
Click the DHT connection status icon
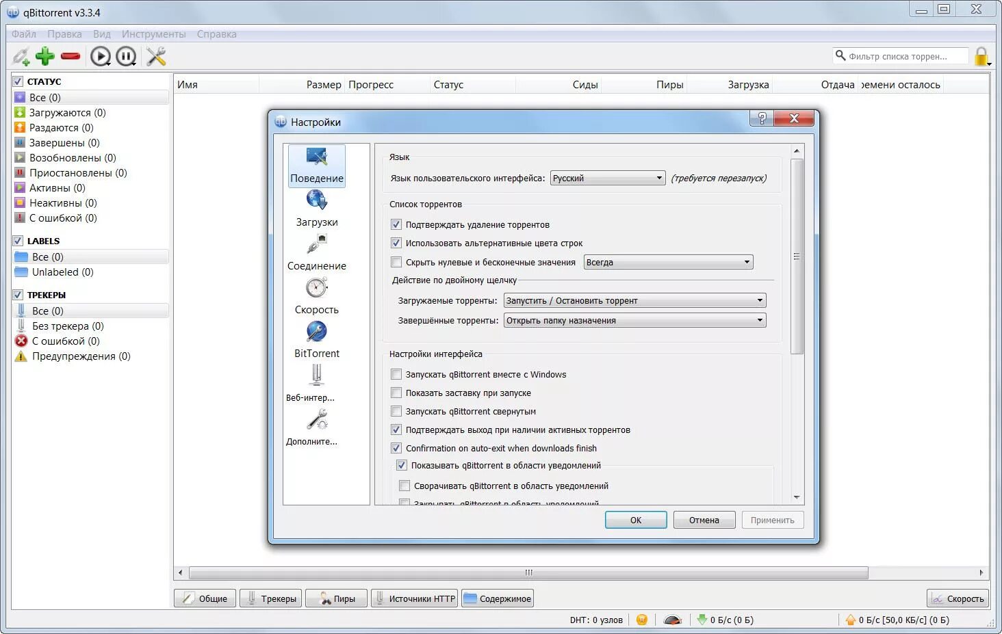641,620
